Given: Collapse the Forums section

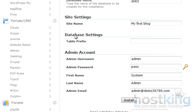Looking at the screenshot, I should tap(55, 103).
